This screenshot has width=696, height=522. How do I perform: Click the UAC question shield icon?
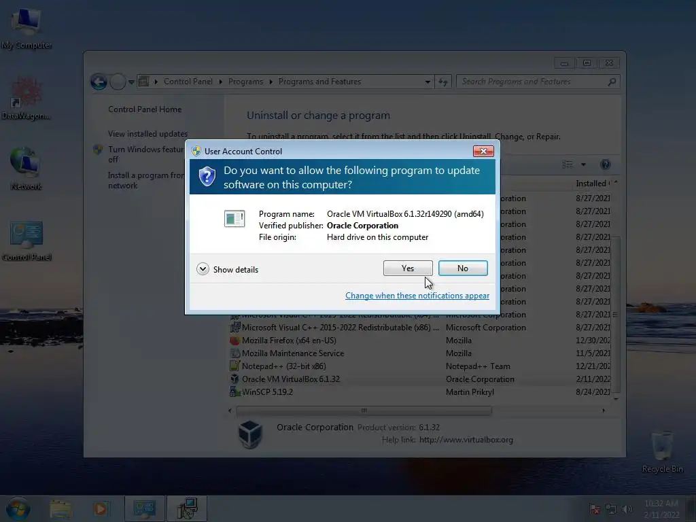pyautogui.click(x=207, y=177)
